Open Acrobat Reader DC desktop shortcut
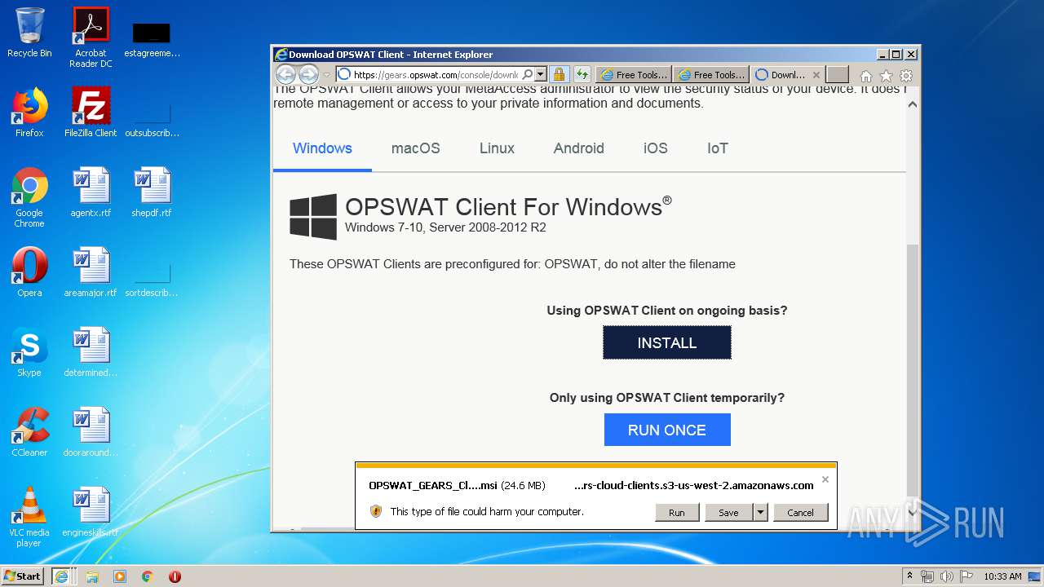 tap(91, 37)
